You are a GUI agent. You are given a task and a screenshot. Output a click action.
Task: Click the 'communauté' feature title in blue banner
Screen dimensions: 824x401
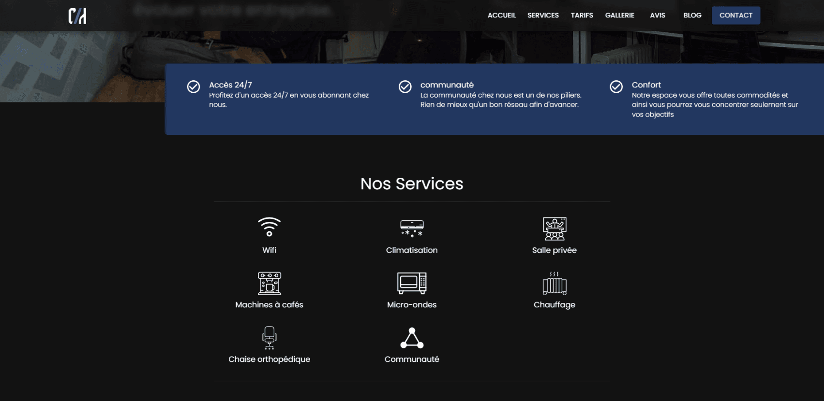(x=447, y=85)
